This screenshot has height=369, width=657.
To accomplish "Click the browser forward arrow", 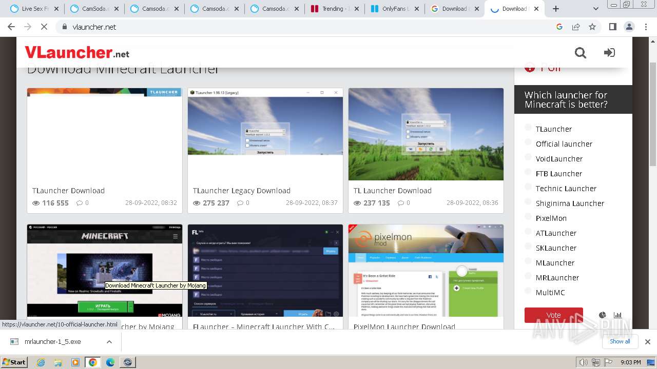I will (28, 27).
